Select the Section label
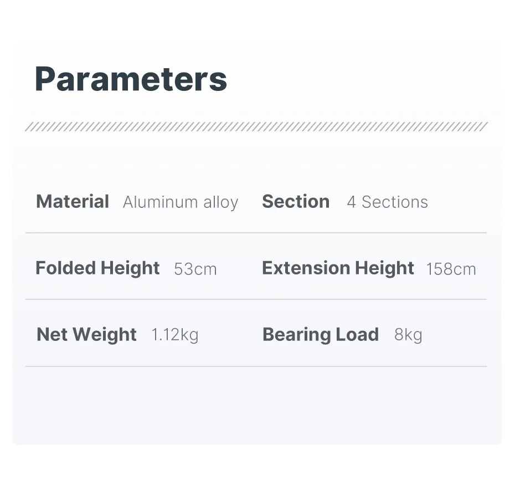515x485 pixels. [296, 202]
